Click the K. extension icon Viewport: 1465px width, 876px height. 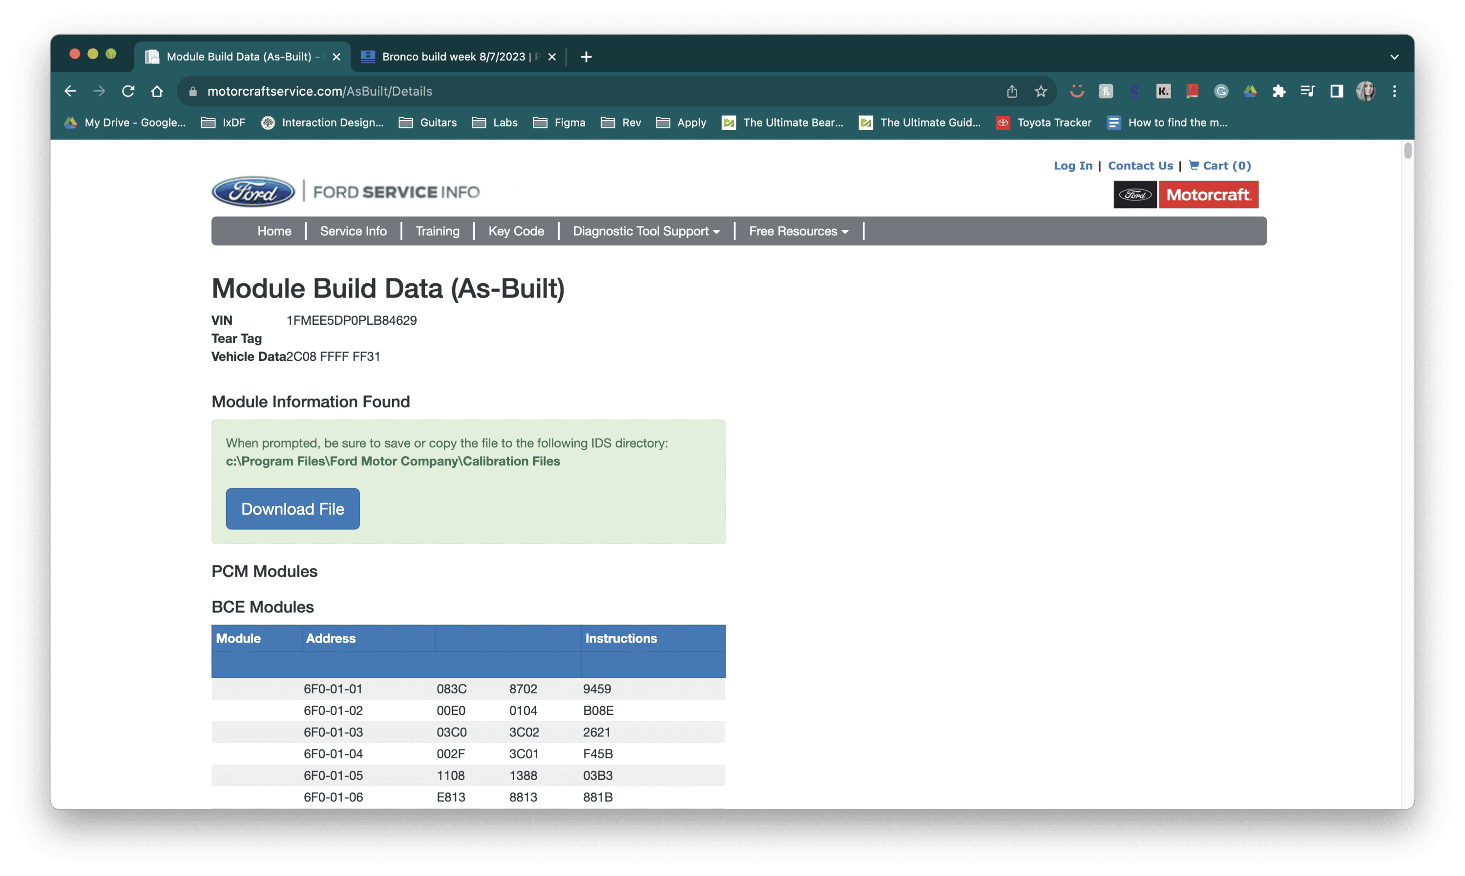[x=1163, y=91]
